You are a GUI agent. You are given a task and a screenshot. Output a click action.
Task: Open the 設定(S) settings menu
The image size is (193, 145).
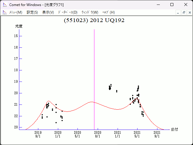pyautogui.click(x=32, y=12)
